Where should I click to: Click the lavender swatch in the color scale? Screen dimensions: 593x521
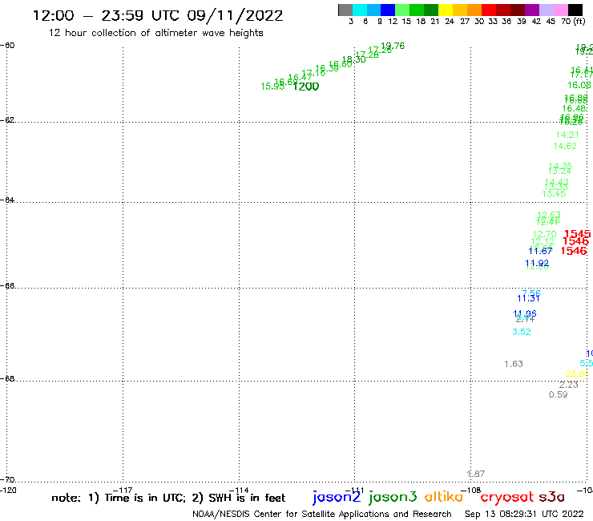coord(546,10)
